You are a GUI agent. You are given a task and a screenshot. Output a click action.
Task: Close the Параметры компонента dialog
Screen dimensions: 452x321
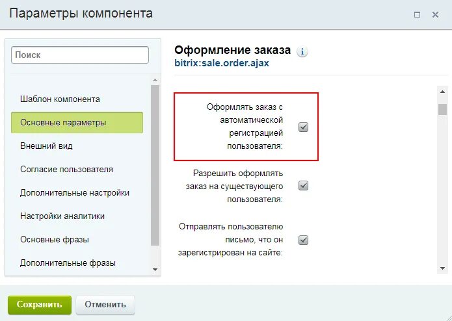tap(435, 14)
